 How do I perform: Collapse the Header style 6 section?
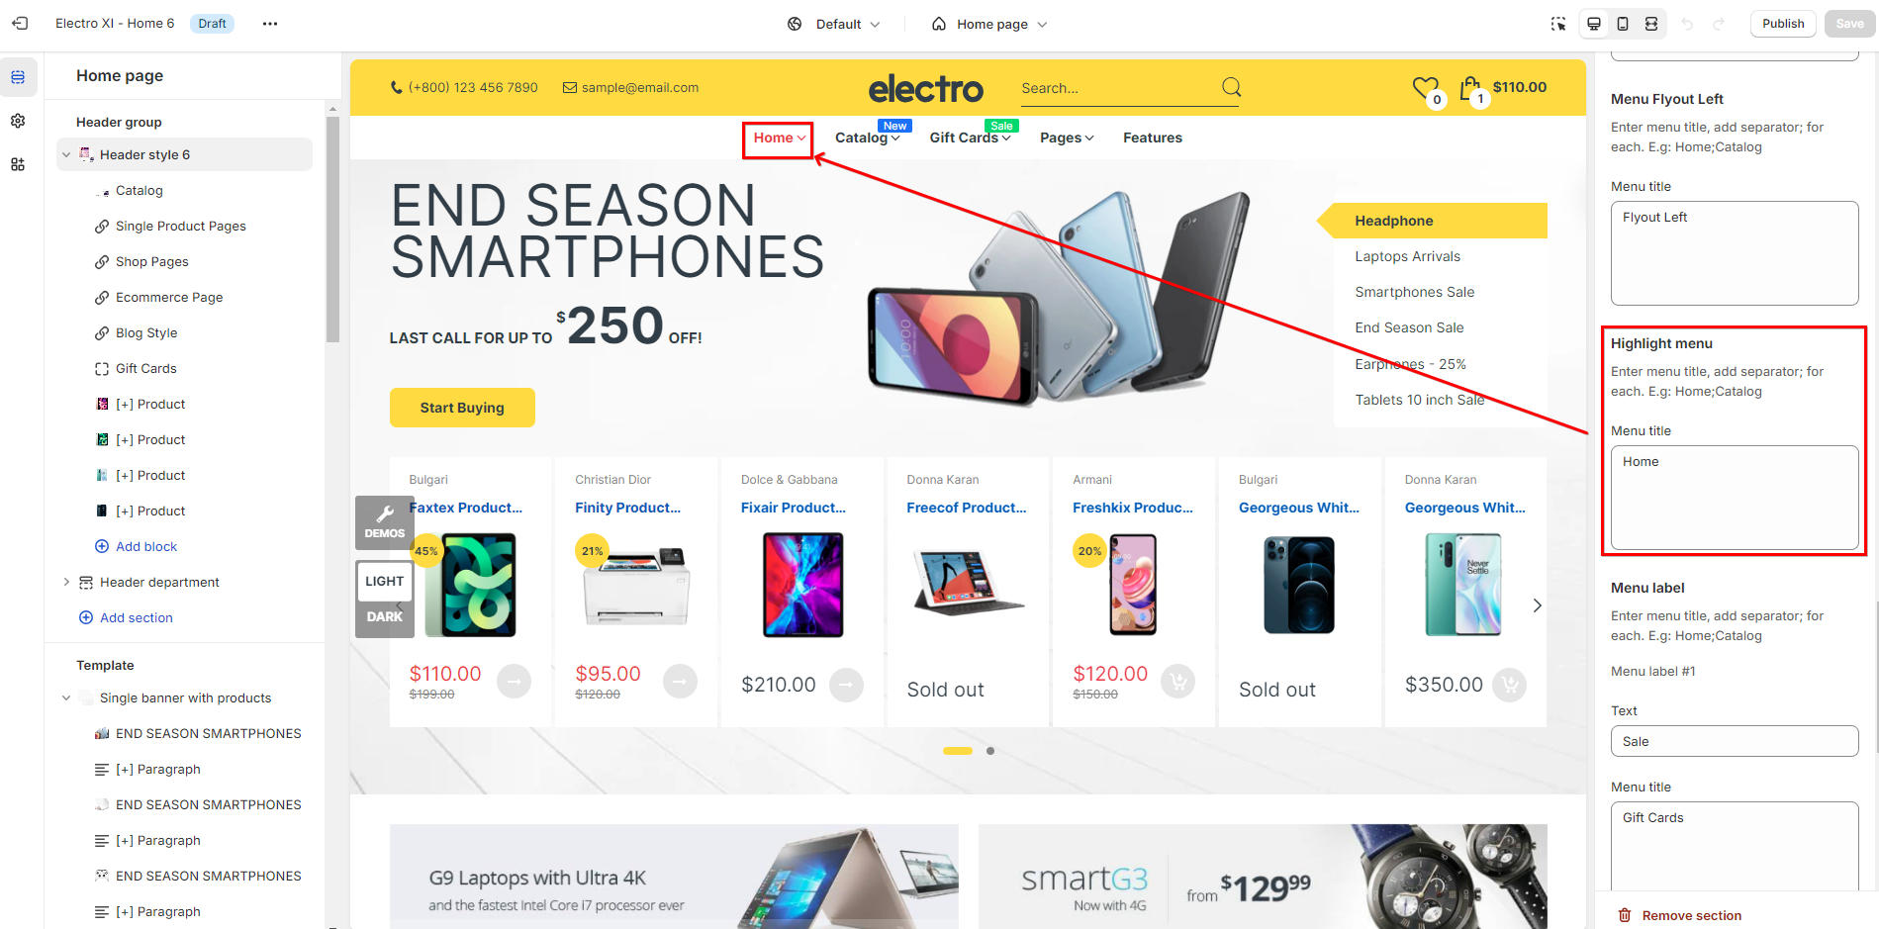pos(66,154)
